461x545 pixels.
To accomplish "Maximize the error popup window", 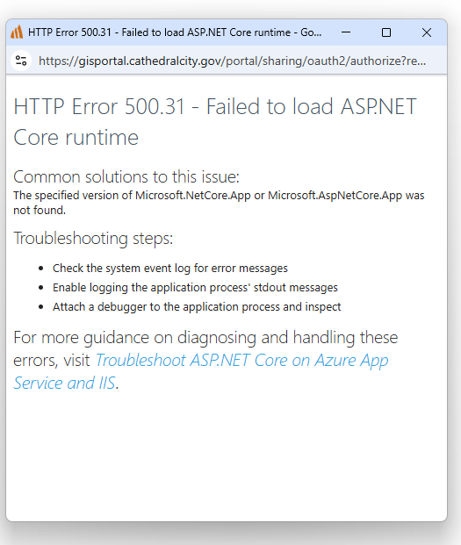I will click(385, 32).
